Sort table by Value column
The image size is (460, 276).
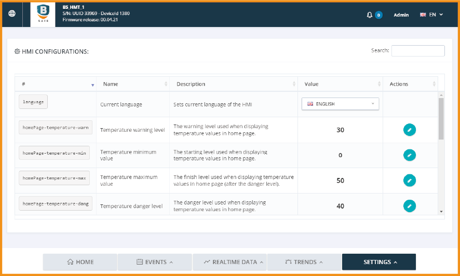340,84
